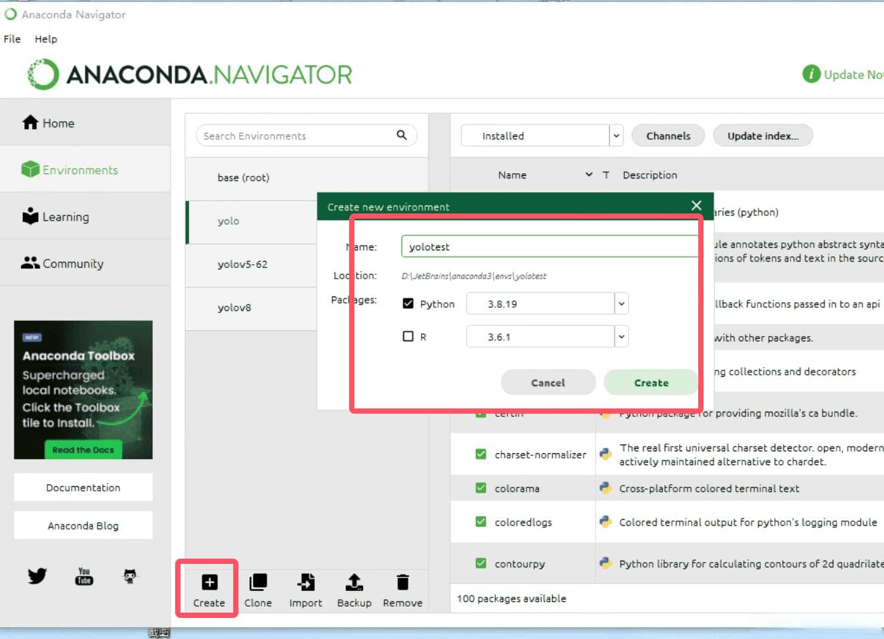The image size is (884, 639).
Task: Uncheck the Python package checkbox
Action: click(x=408, y=303)
